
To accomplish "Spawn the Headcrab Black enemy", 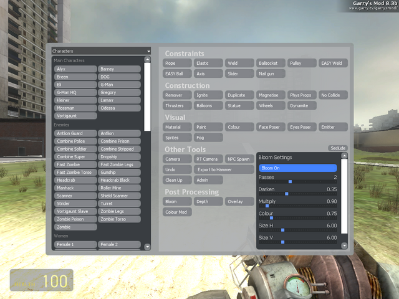I will pyautogui.click(x=119, y=180).
